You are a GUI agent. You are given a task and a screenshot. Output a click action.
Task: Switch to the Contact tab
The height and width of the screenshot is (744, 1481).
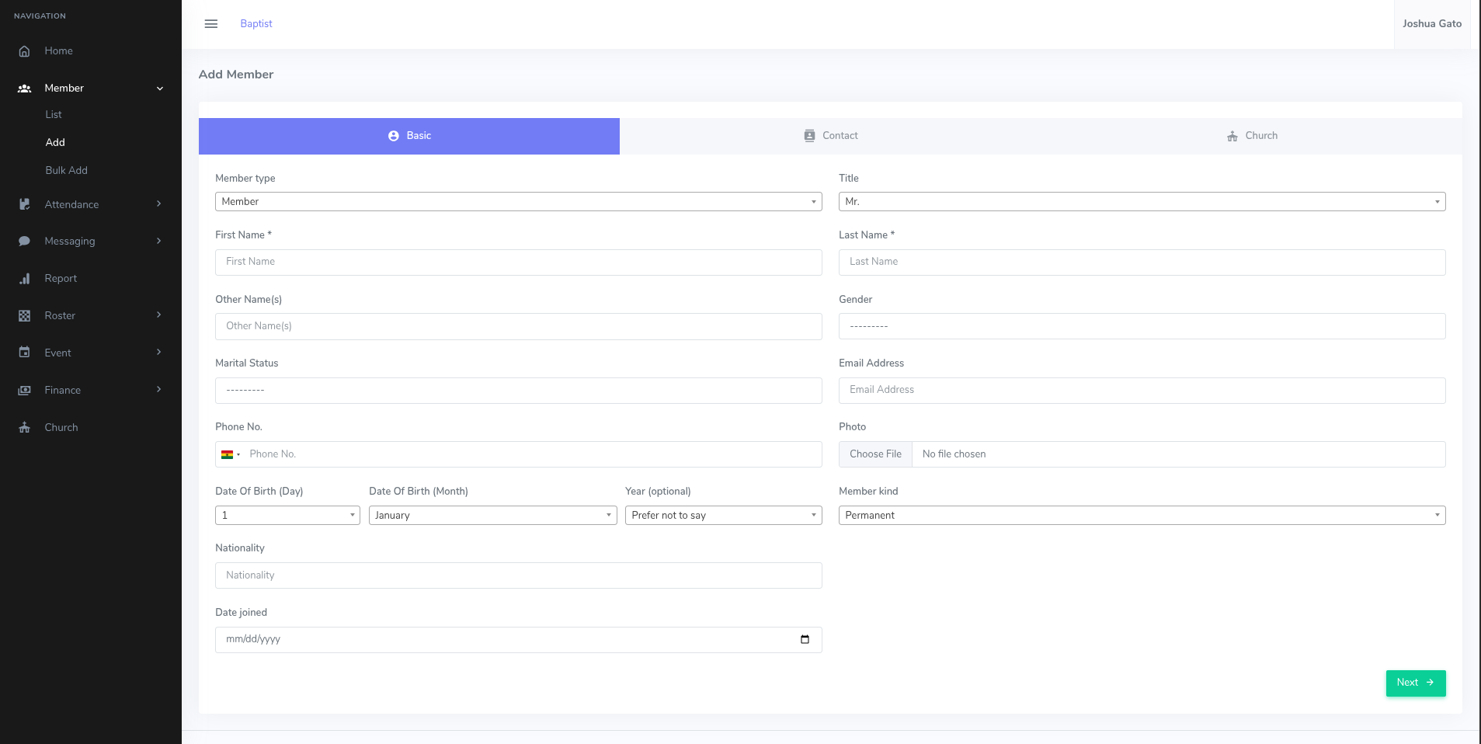(x=830, y=135)
